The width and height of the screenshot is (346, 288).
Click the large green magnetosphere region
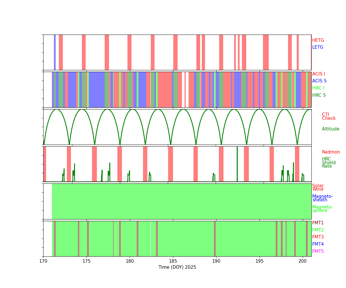[x=182, y=201]
